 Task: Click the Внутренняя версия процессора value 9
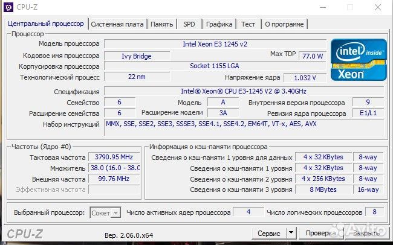coord(368,102)
